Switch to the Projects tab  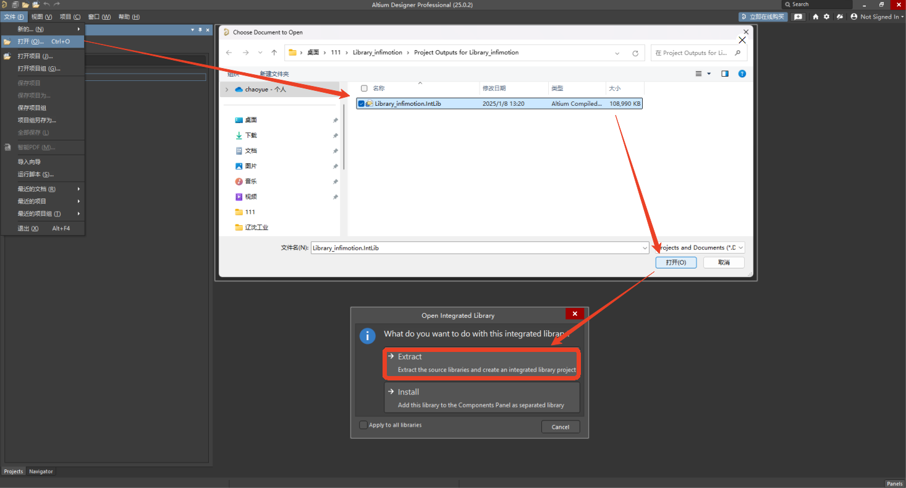14,471
